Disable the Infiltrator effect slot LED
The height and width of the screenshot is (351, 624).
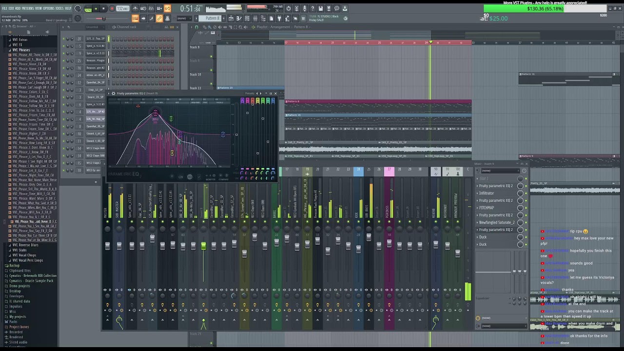tap(526, 193)
